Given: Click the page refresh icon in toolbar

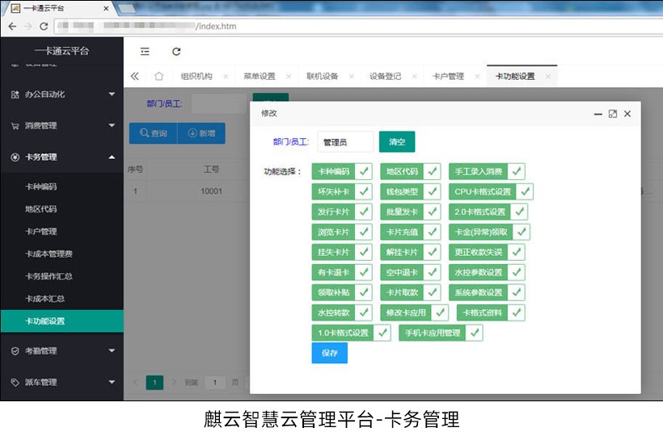Looking at the screenshot, I should click(x=176, y=51).
